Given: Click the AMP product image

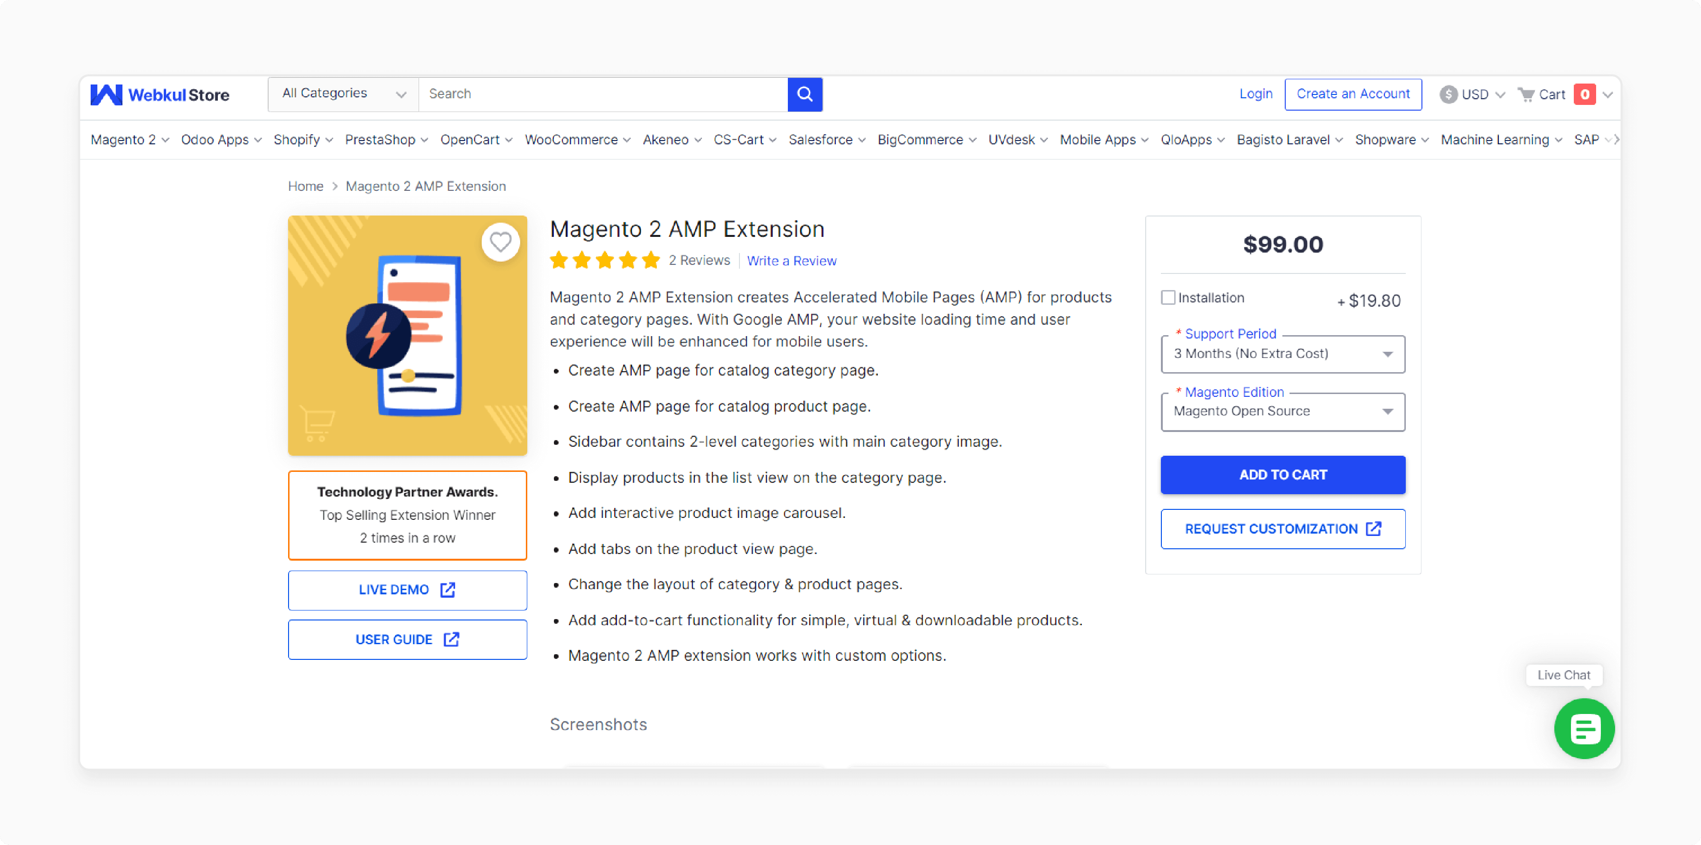Looking at the screenshot, I should [407, 336].
